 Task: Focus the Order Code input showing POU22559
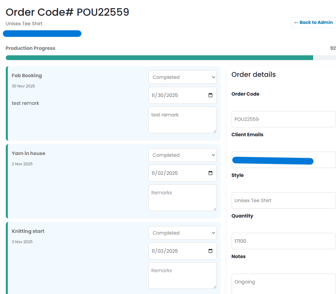point(283,119)
